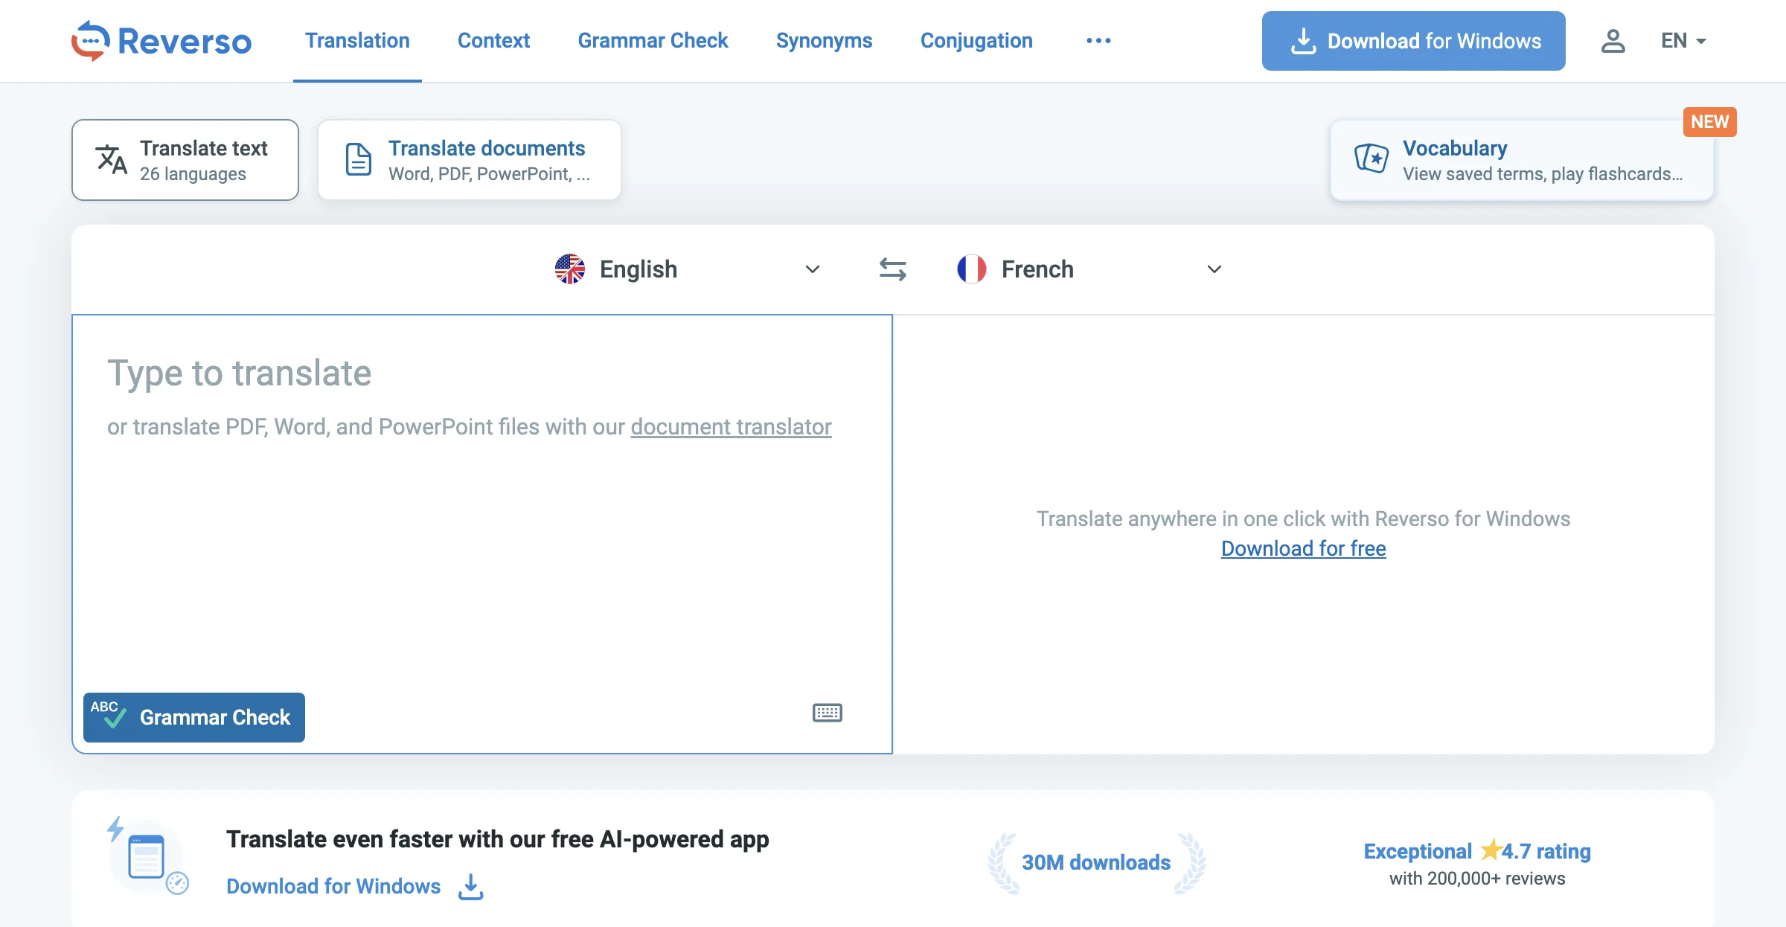Click the document translator link
Image resolution: width=1786 pixels, height=927 pixels.
732,428
